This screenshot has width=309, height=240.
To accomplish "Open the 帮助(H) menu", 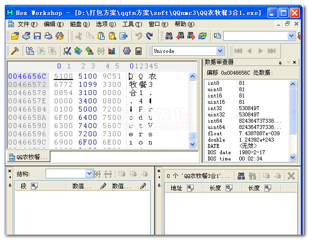I will (184, 24).
